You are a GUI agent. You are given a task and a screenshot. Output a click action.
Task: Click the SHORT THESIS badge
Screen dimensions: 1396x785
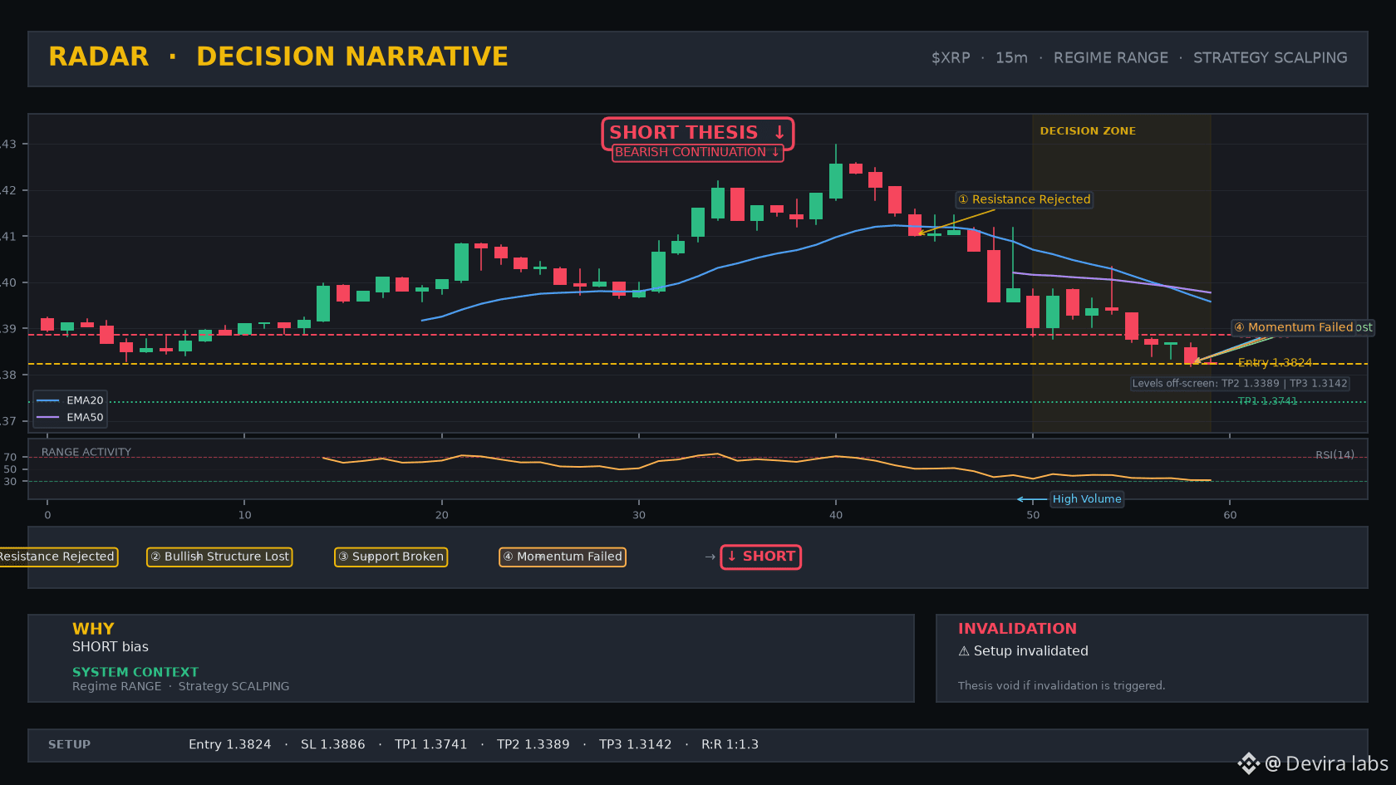[x=698, y=133]
